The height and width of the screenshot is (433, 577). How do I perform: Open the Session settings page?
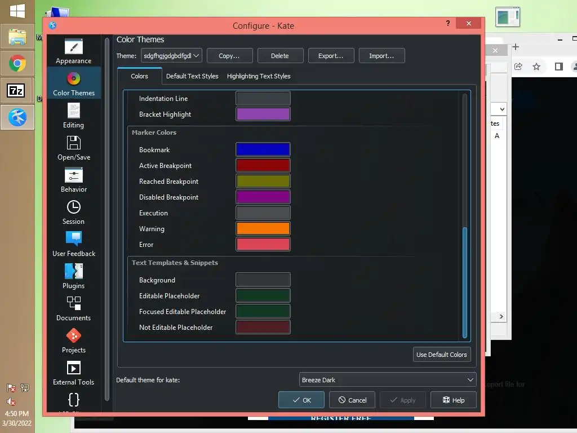pos(74,212)
